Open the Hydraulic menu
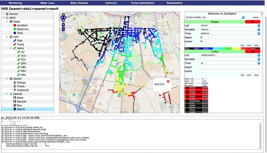The width and height of the screenshot is (267, 153). click(x=111, y=3)
